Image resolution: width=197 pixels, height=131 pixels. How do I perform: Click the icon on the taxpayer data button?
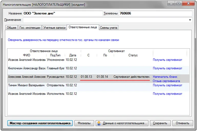99,123
